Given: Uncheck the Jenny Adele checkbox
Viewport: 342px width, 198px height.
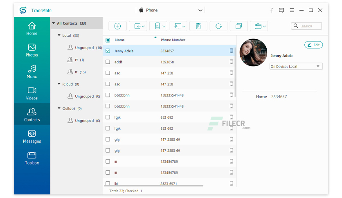Looking at the screenshot, I should (x=108, y=51).
